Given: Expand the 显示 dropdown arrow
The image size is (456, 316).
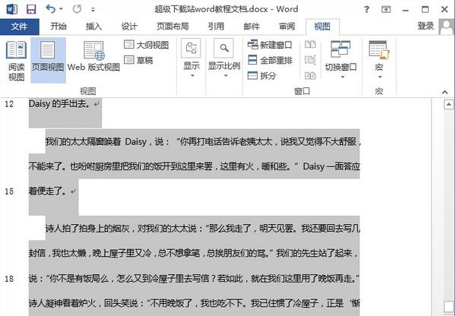Looking at the screenshot, I should (192, 76).
